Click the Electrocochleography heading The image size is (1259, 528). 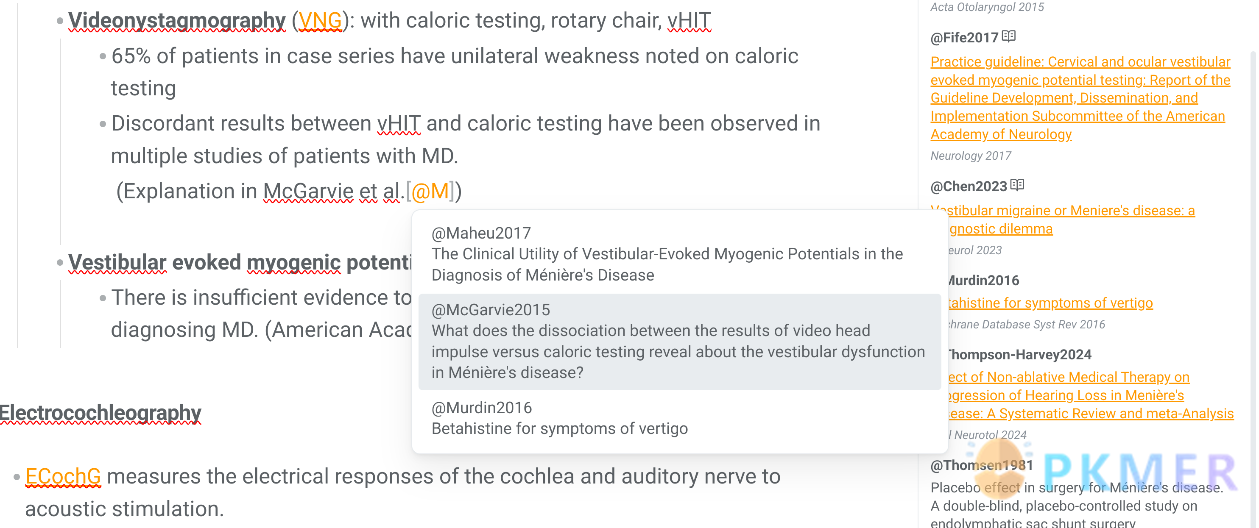pos(100,413)
